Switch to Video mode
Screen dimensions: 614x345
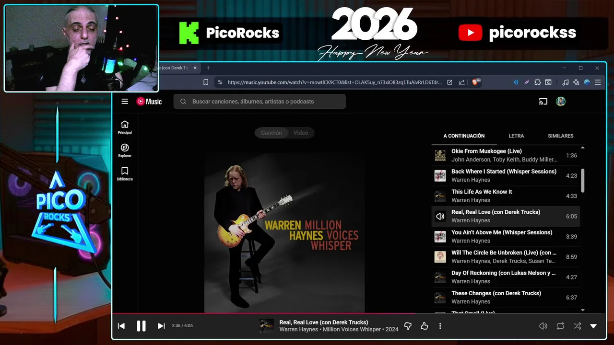(301, 133)
